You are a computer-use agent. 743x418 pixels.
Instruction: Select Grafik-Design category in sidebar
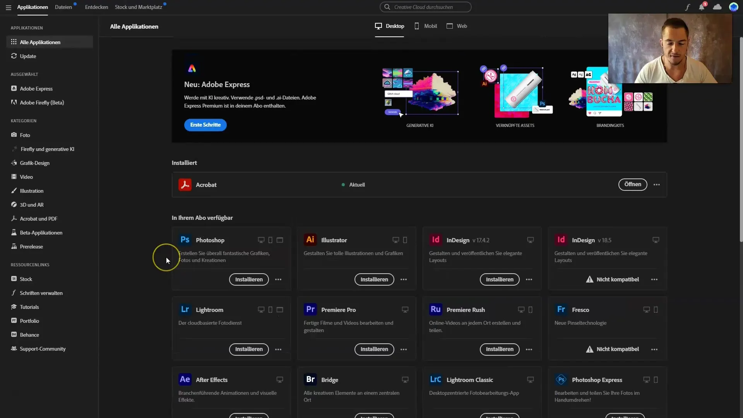click(x=34, y=163)
